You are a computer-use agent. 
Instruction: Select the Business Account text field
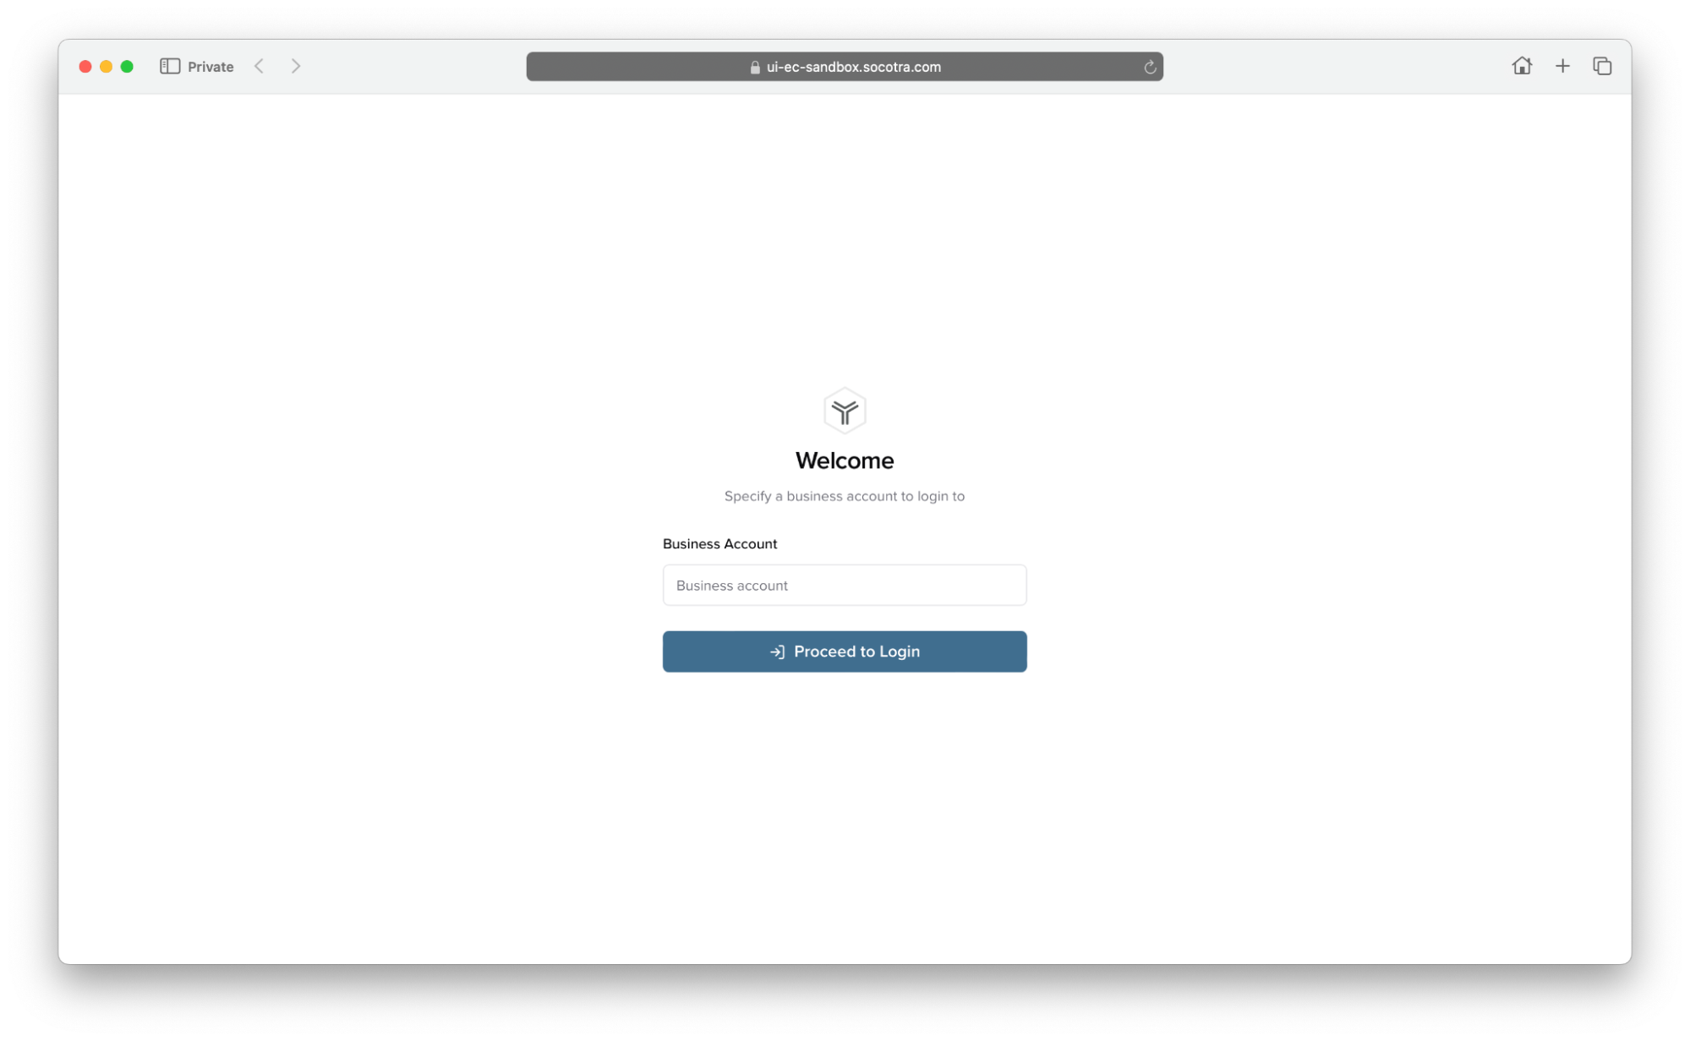(x=844, y=585)
